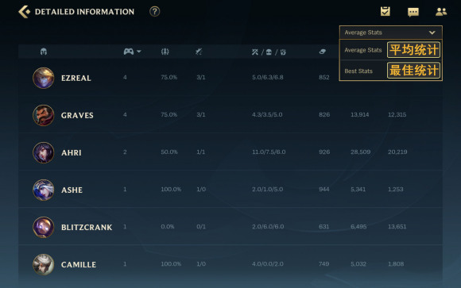Collapse the Average Stats dropdown chevron
Viewport: 461px width, 288px height.
pos(432,33)
